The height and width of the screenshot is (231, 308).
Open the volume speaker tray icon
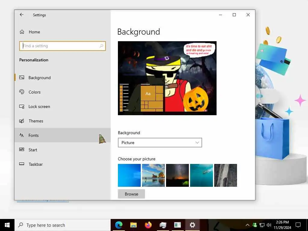click(269, 225)
